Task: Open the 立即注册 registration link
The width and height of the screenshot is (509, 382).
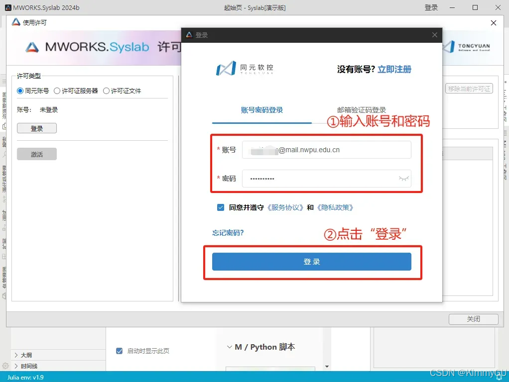Action: click(394, 70)
